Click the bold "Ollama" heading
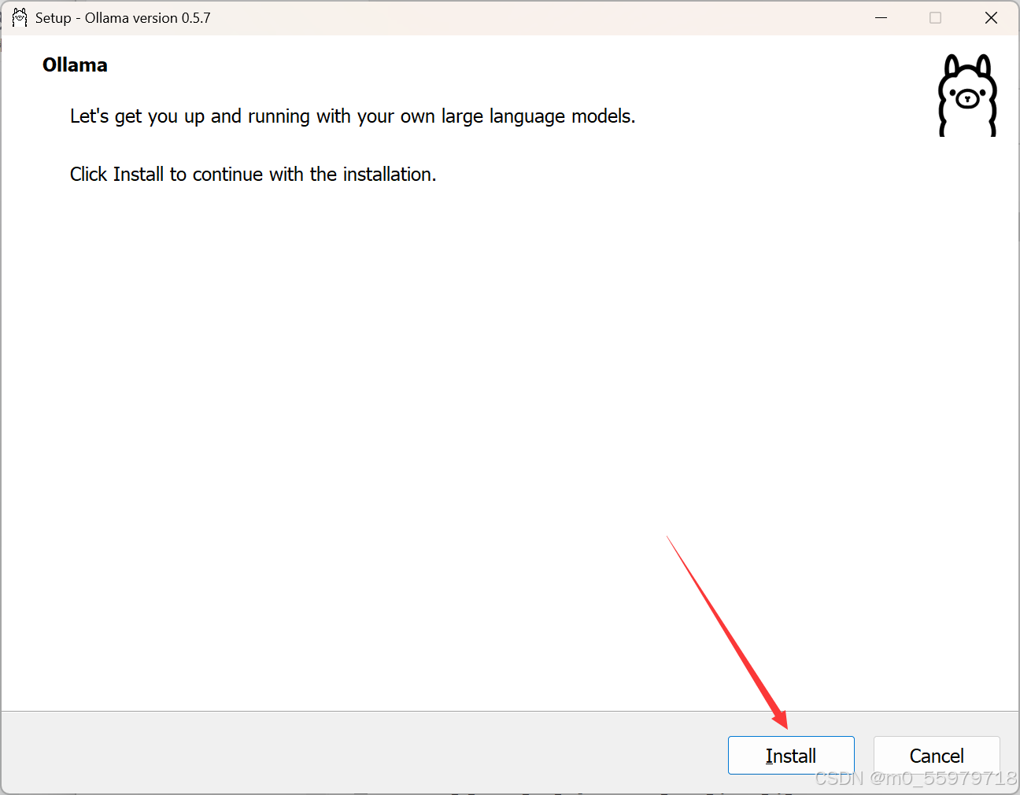 click(x=75, y=65)
